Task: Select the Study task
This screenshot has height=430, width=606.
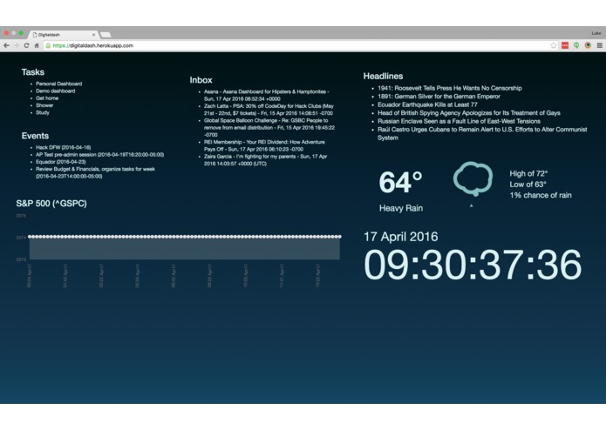Action: pos(43,112)
